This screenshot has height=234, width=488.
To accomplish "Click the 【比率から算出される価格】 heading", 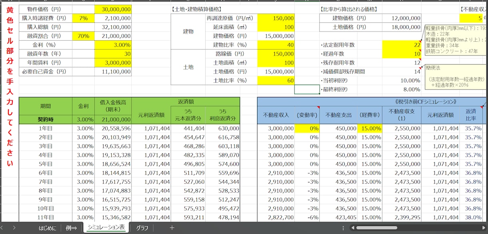I will tap(349, 9).
